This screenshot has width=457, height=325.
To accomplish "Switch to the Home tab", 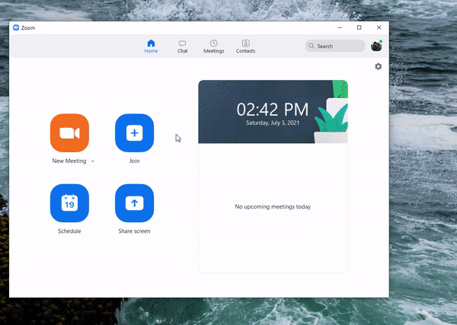I will [151, 46].
